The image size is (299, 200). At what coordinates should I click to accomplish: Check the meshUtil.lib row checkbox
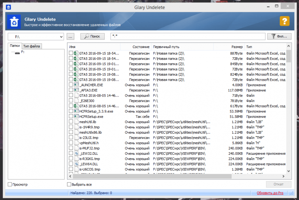point(71,122)
